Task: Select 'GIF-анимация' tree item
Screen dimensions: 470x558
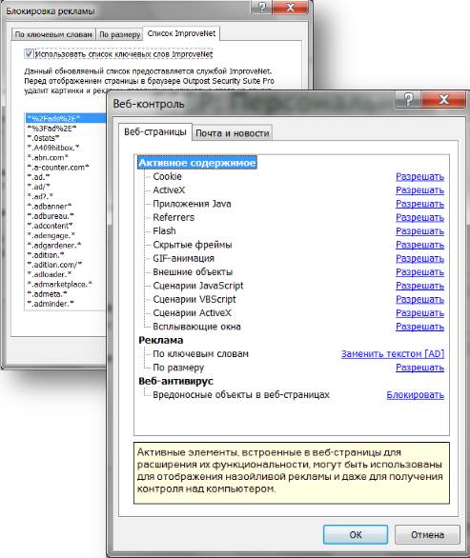Action: (183, 258)
